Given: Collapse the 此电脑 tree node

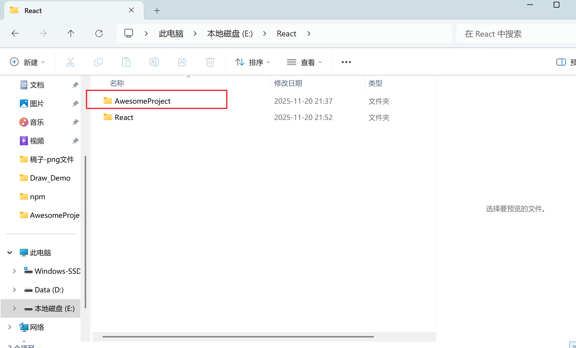Looking at the screenshot, I should click(10, 252).
